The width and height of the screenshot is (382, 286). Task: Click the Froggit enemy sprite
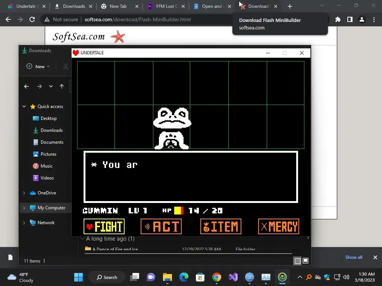click(172, 128)
